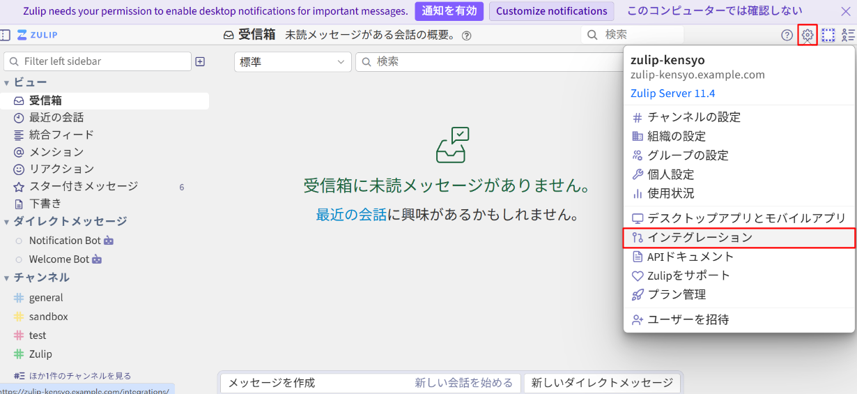Select インテグレーション menu item
857x394 pixels.
[739, 238]
